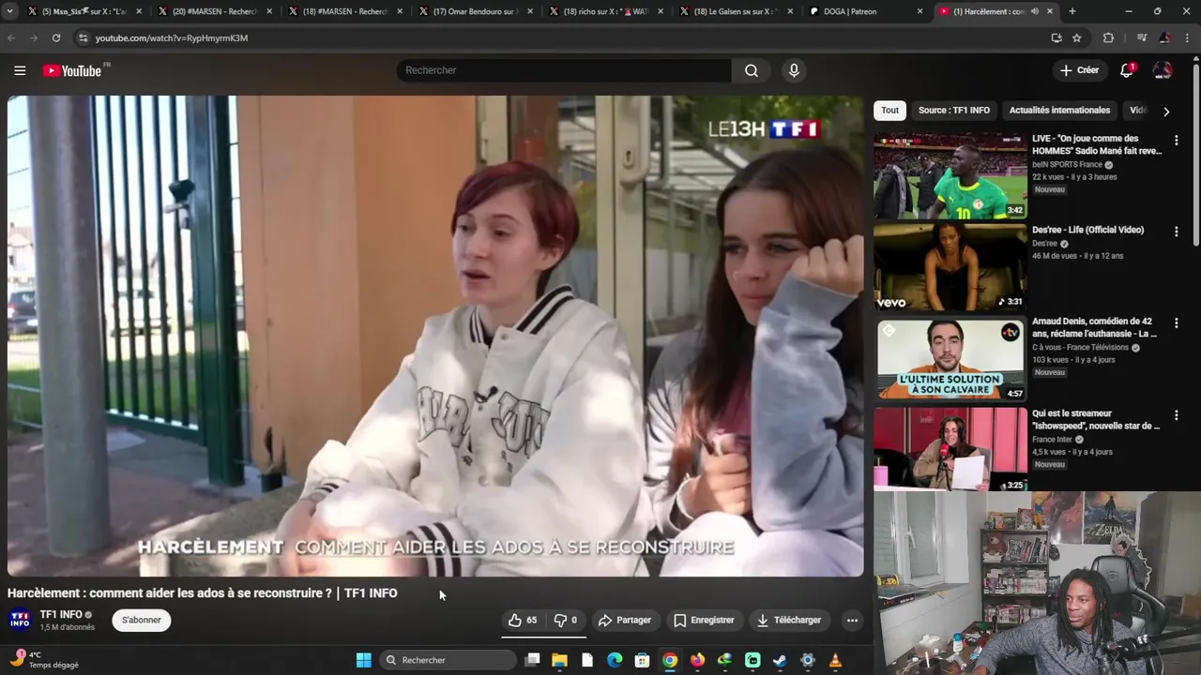
Task: Open Steam from taskbar
Action: pos(780,660)
